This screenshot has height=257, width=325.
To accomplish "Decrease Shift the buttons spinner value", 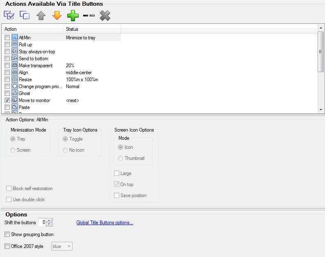I will [49, 224].
